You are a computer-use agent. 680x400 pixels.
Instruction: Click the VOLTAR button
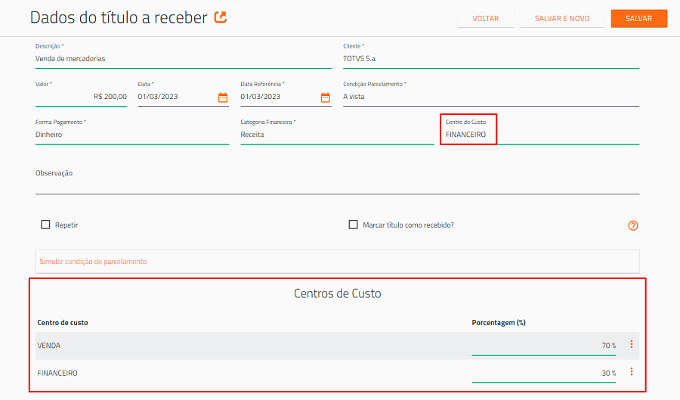pyautogui.click(x=486, y=19)
